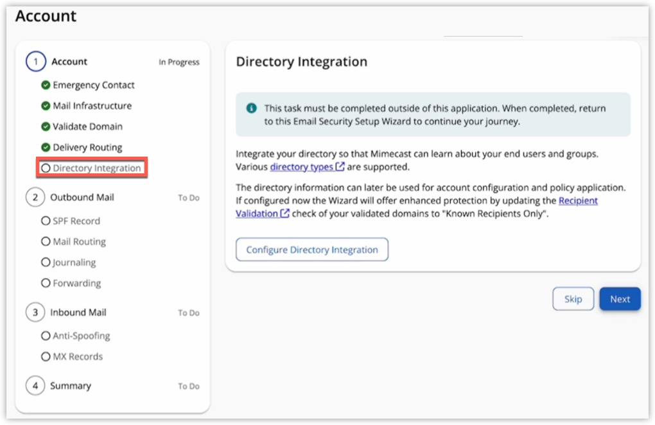
Task: Select the SPF Record radio button
Action: (46, 220)
